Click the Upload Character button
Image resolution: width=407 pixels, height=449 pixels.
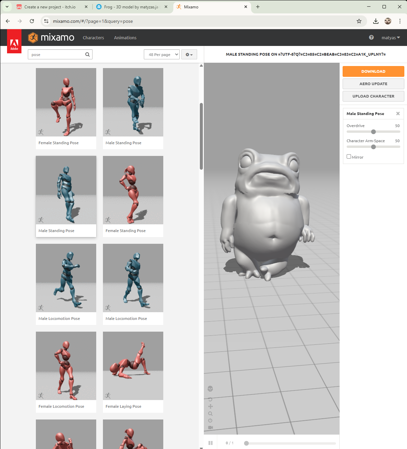(373, 96)
